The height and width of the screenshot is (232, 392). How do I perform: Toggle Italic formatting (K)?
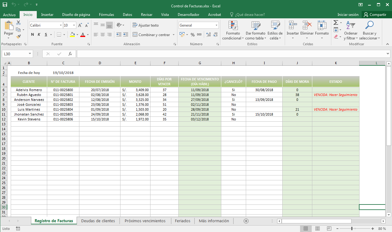click(39, 35)
